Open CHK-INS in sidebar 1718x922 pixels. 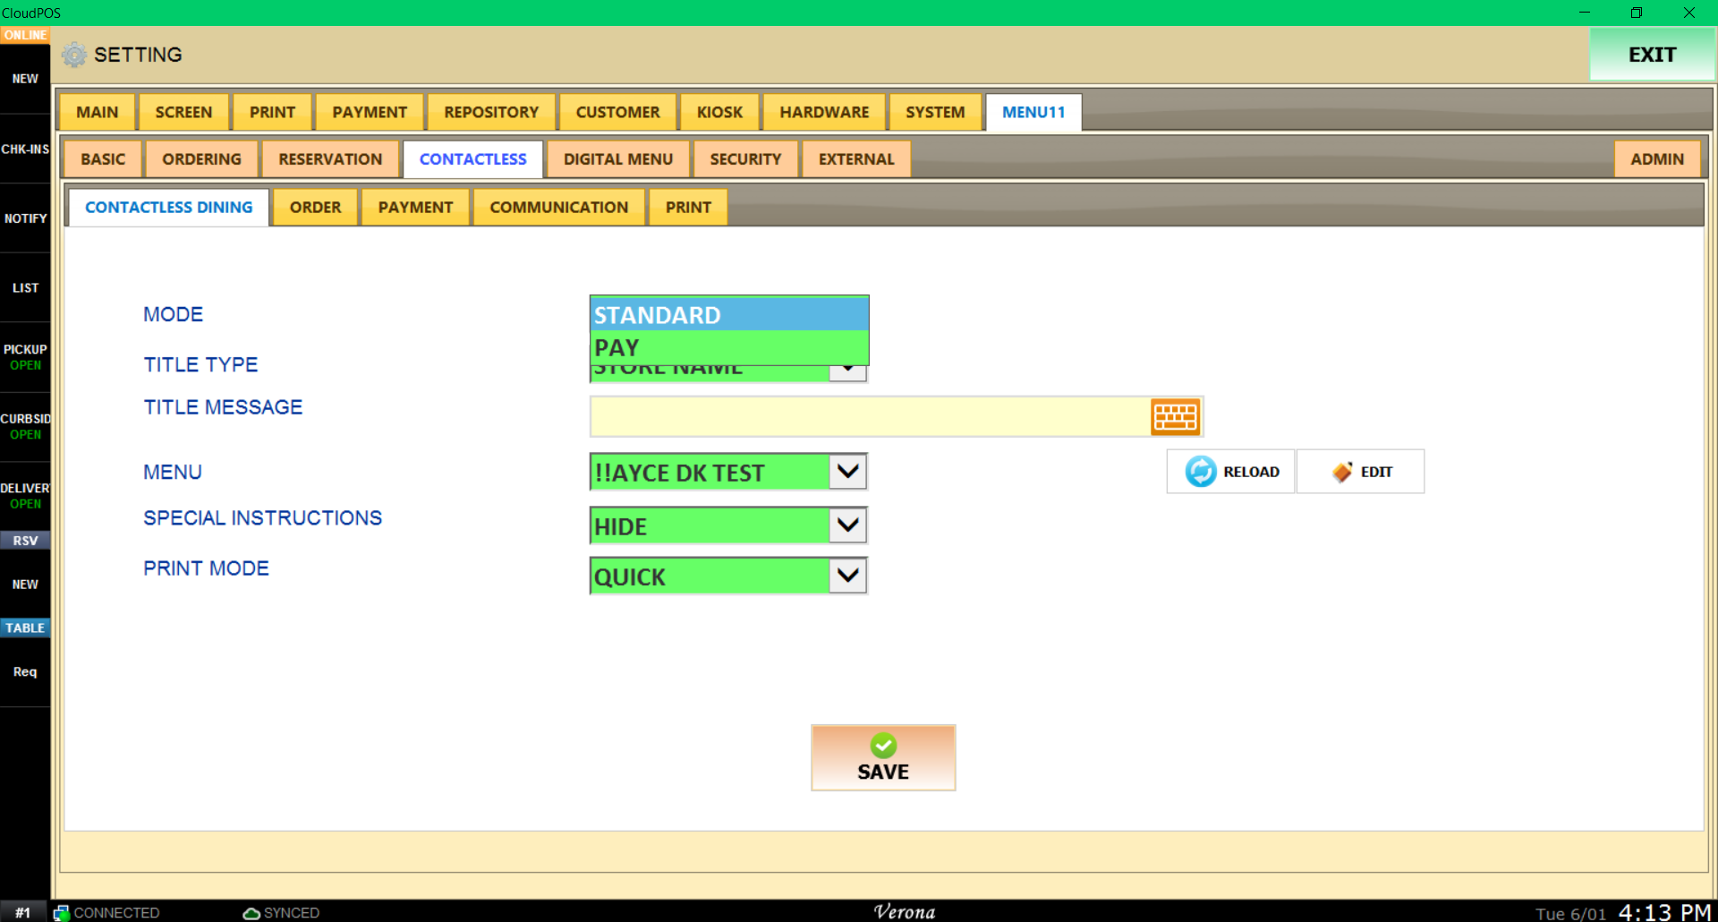coord(25,149)
